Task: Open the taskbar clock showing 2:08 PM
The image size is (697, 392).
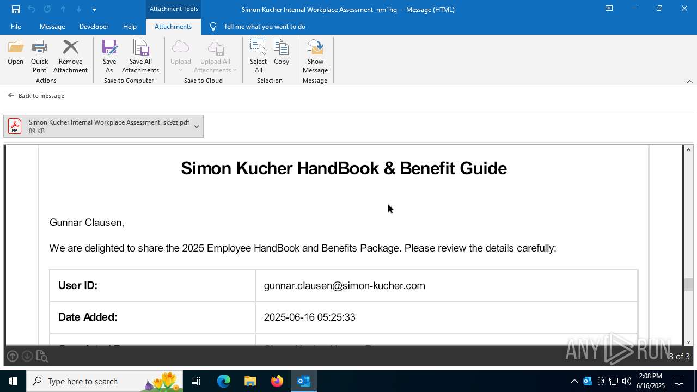Action: [x=650, y=381]
